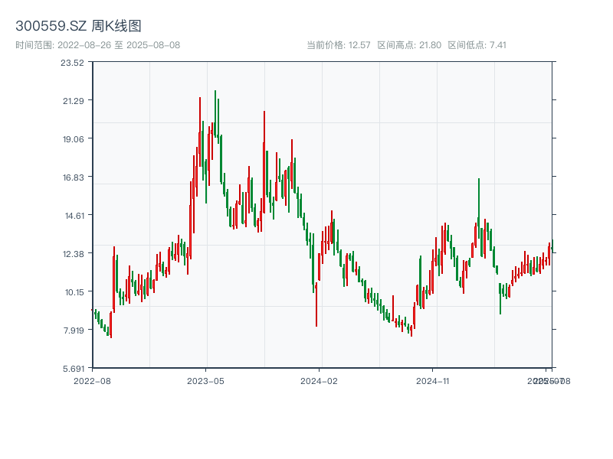This screenshot has width=613, height=459.
Task: Click y-axis value 23.52
Action: 72,63
